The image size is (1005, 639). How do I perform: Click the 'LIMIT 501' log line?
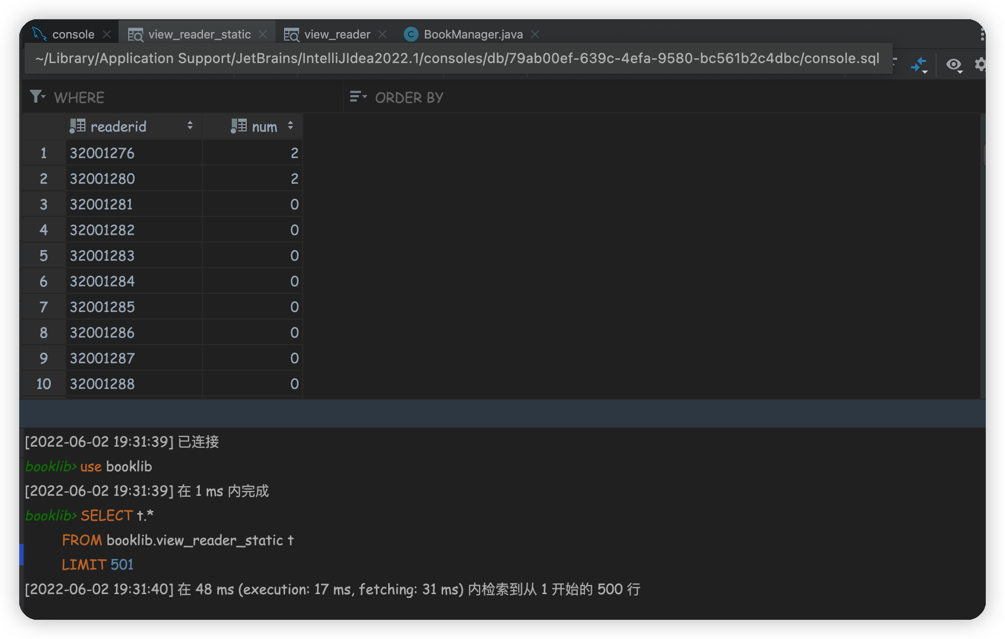coord(98,565)
